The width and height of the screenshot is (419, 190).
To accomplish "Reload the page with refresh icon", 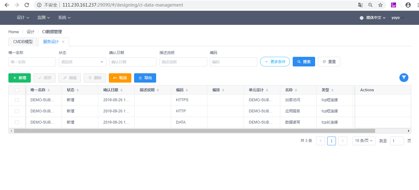I will point(27,5).
